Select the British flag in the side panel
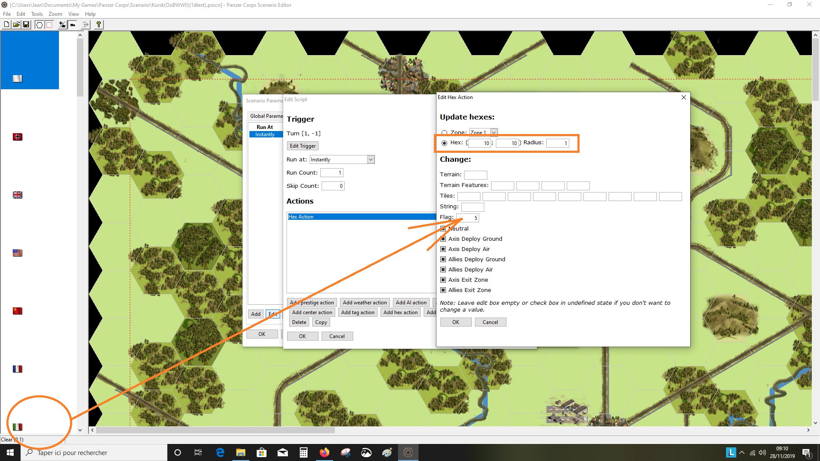The width and height of the screenshot is (820, 461). [18, 195]
